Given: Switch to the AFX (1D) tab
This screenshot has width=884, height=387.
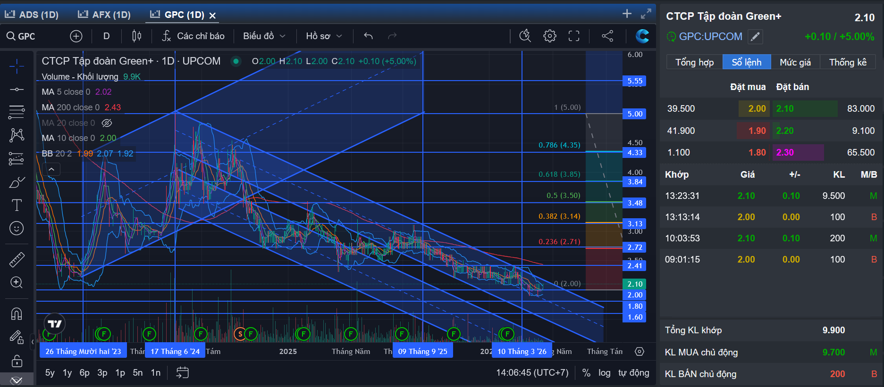Looking at the screenshot, I should [x=104, y=15].
